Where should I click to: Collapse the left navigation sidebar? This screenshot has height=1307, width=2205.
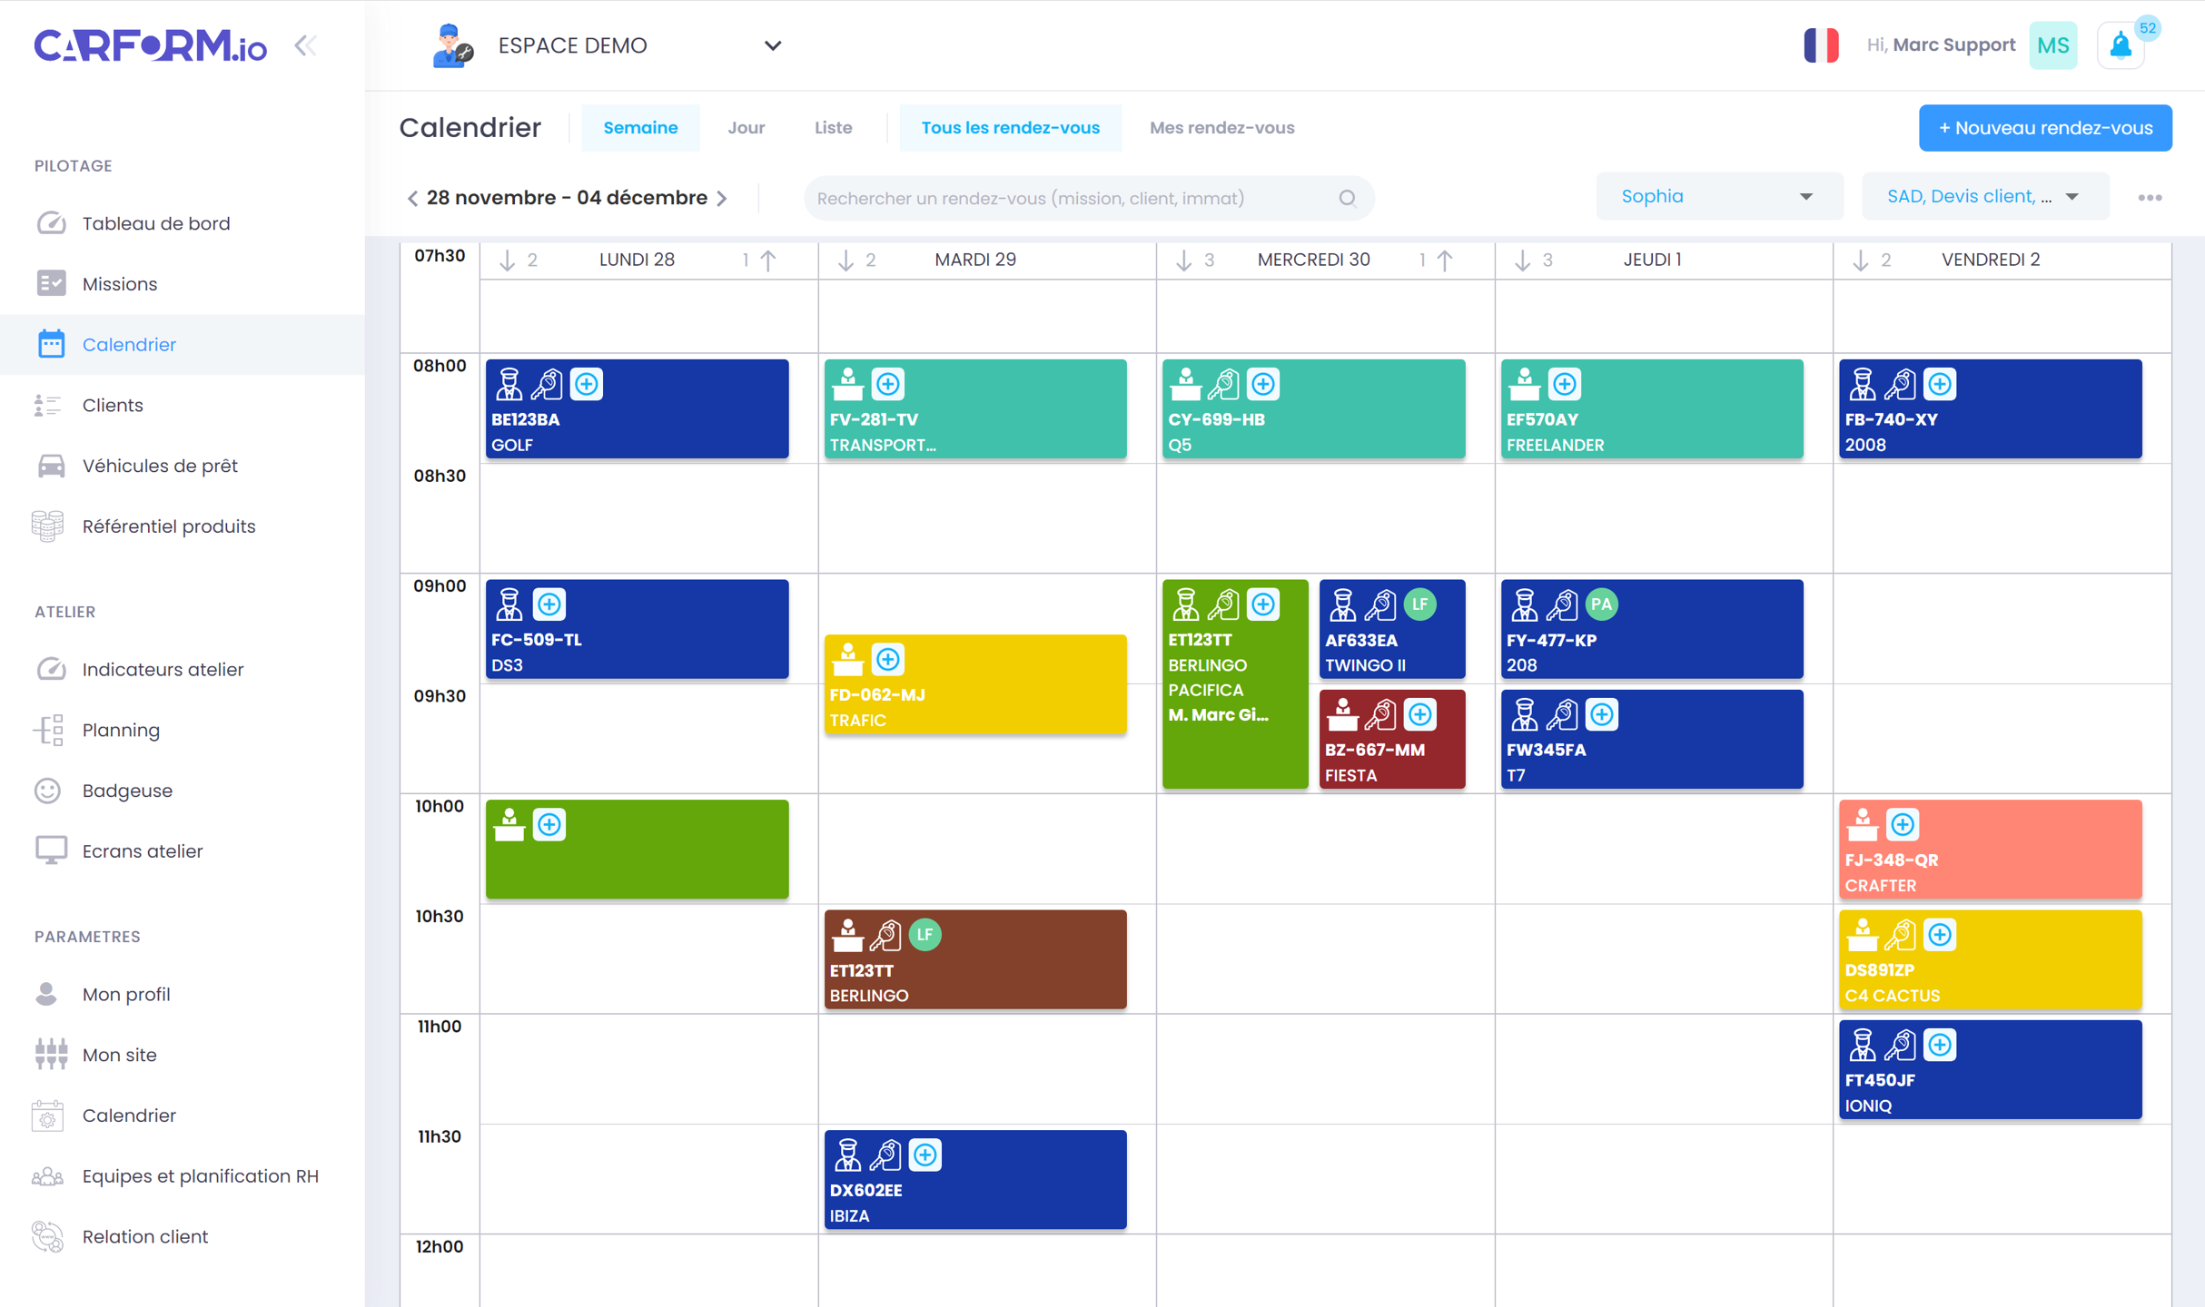coord(305,44)
